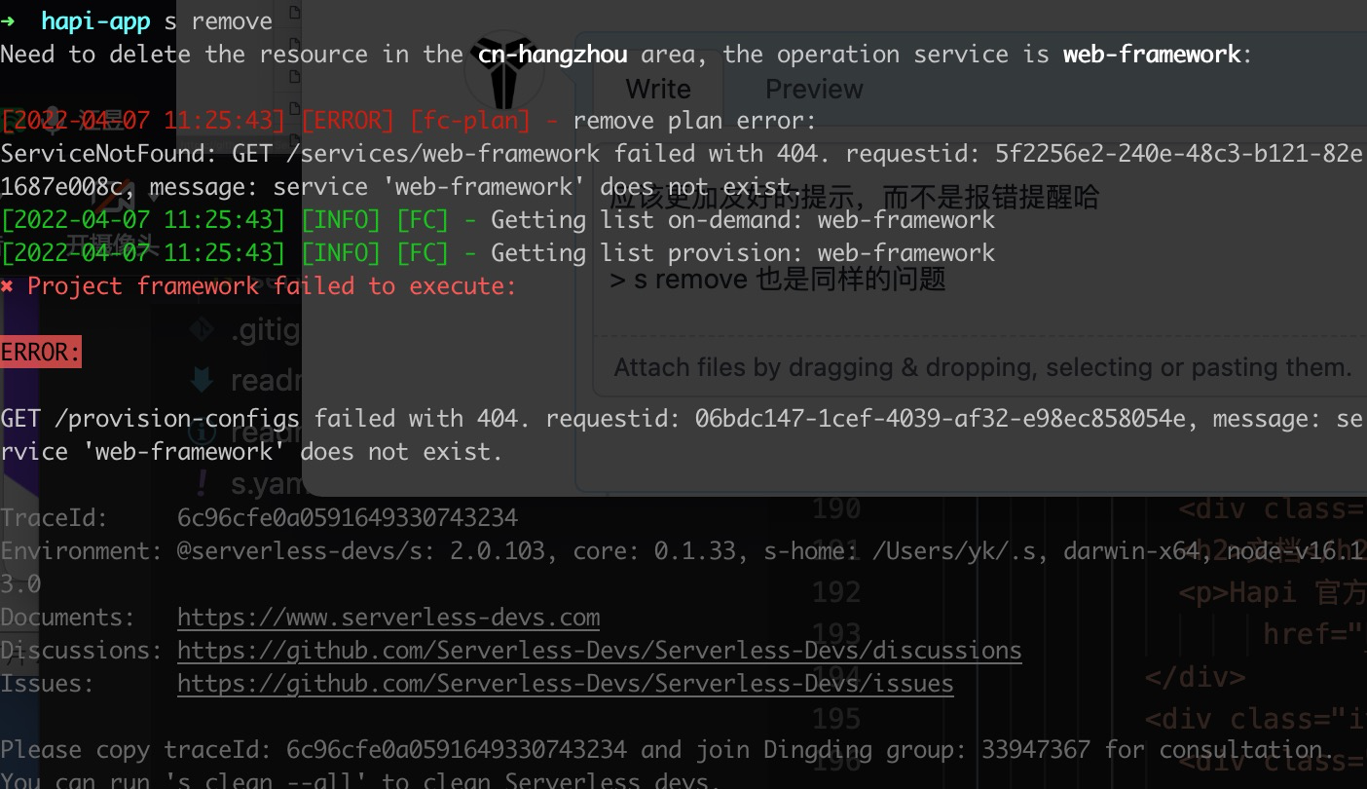Switch to the Write tab
Screen dimensions: 1367x789
pyautogui.click(x=658, y=88)
